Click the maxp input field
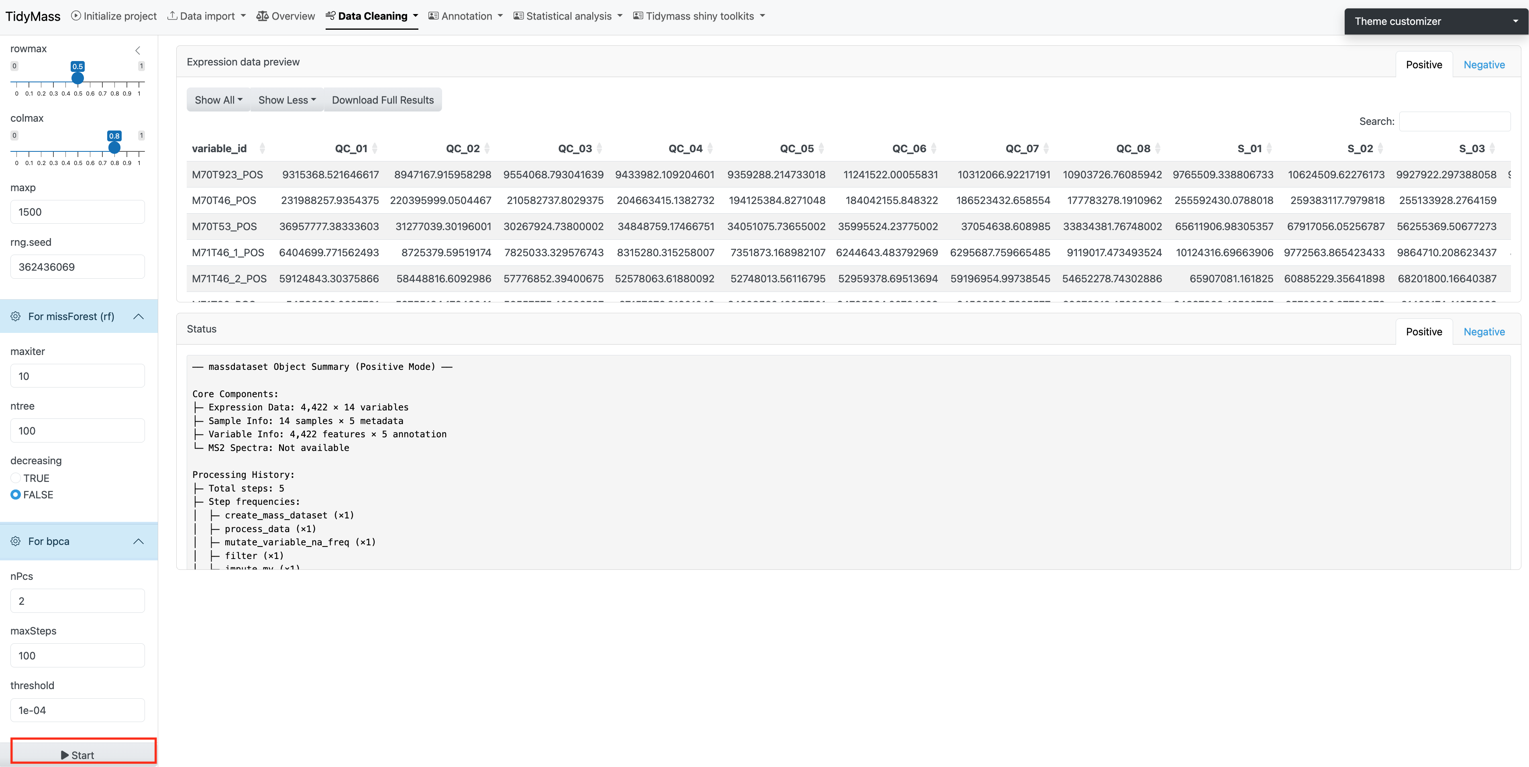The image size is (1529, 767). pyautogui.click(x=77, y=212)
